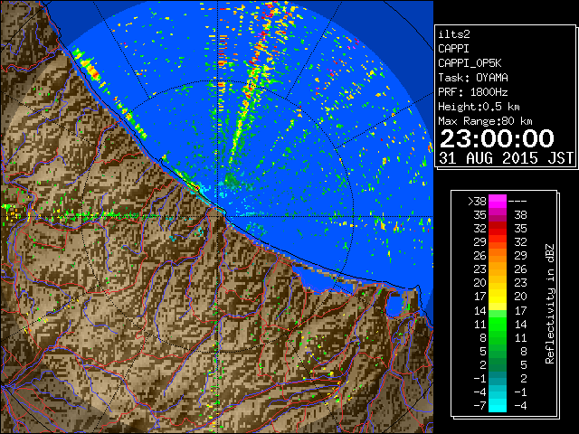Click the 'ilts2' label in the info box

pos(454,34)
